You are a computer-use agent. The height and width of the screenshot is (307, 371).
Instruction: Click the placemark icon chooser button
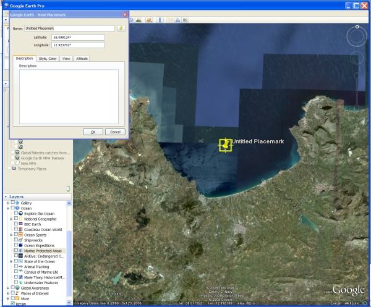[x=121, y=28]
